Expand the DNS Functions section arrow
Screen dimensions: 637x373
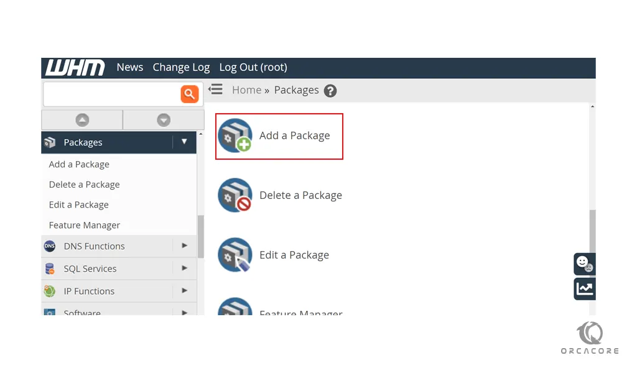tap(184, 246)
